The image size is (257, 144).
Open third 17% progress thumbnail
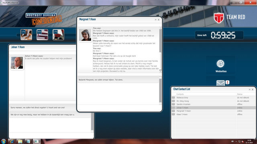pyautogui.click(x=58, y=35)
